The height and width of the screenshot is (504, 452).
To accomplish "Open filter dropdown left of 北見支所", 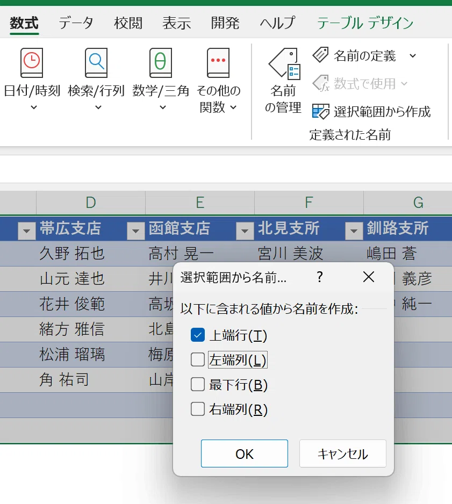I will point(245,231).
